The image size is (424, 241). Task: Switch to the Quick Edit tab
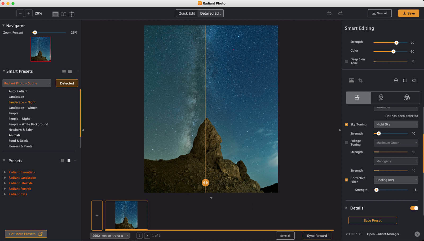coord(187,13)
